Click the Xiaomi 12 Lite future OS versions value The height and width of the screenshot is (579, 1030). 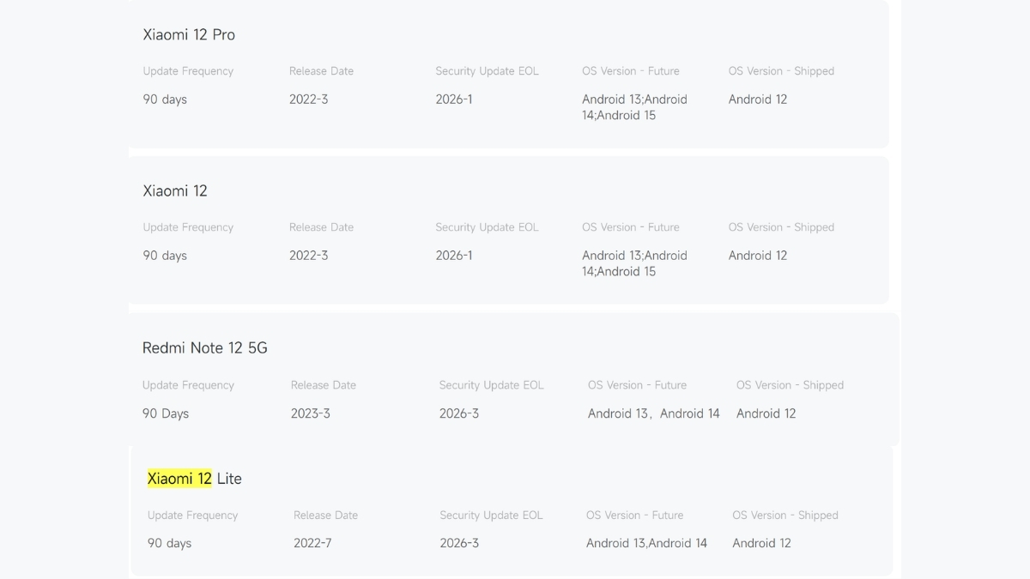click(646, 543)
